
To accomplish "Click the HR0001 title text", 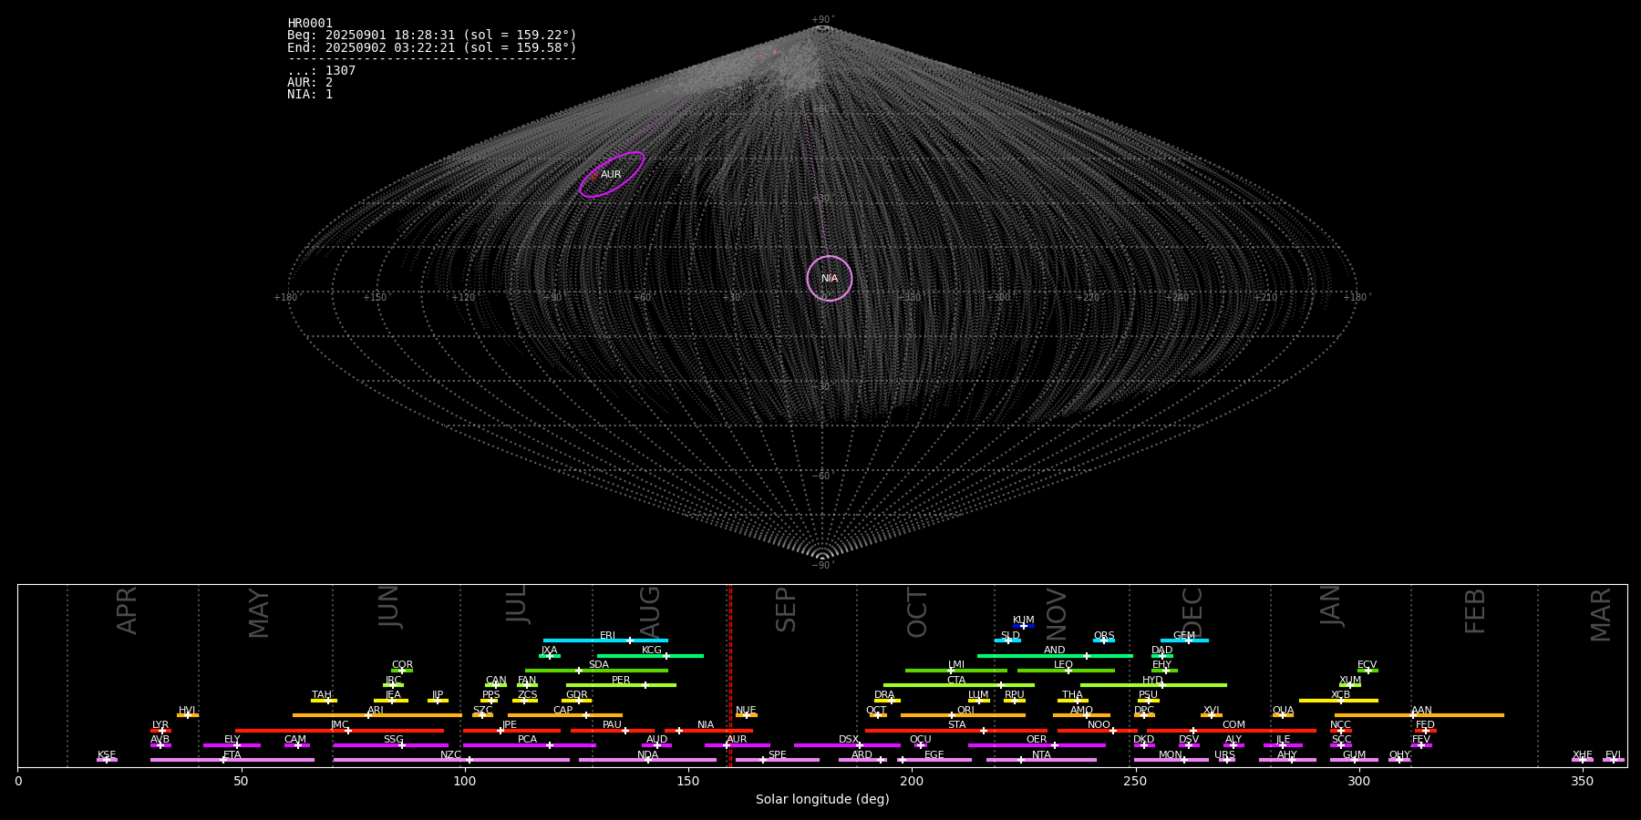I will (x=310, y=24).
